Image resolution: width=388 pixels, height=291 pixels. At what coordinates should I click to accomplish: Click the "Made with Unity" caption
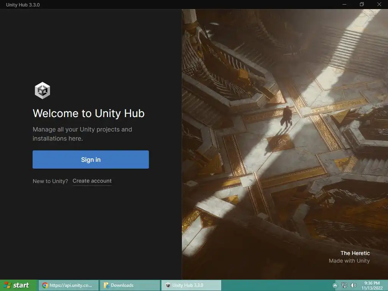(349, 261)
